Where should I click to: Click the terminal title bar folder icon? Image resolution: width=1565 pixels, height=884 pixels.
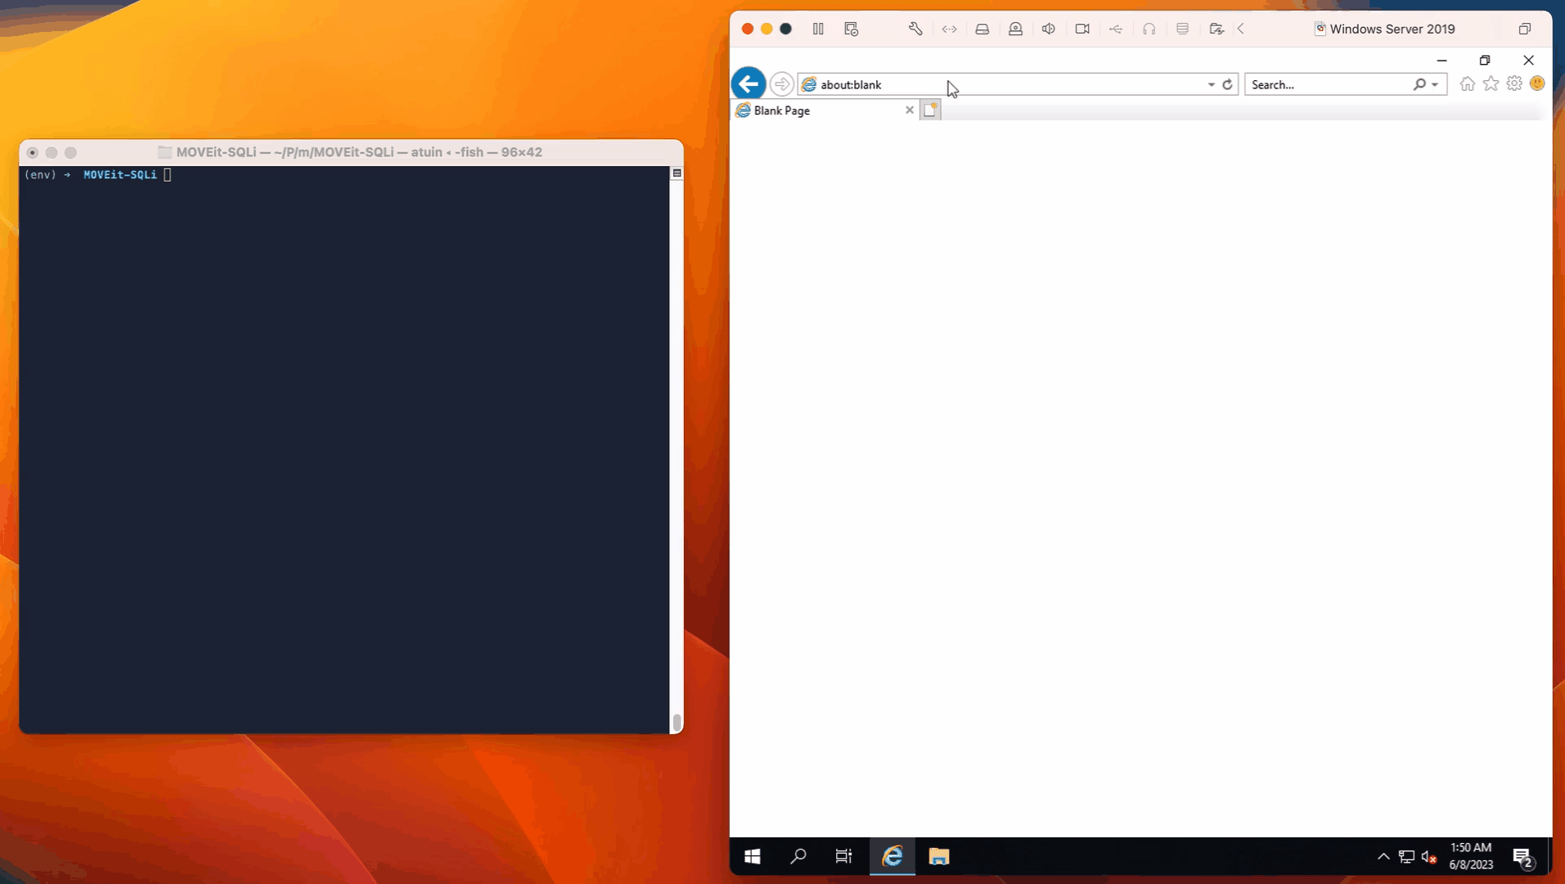click(164, 152)
